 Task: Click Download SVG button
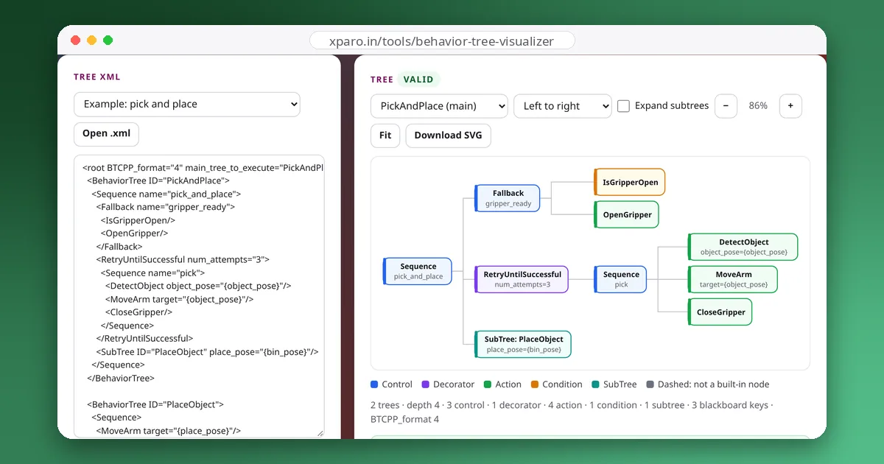point(448,136)
